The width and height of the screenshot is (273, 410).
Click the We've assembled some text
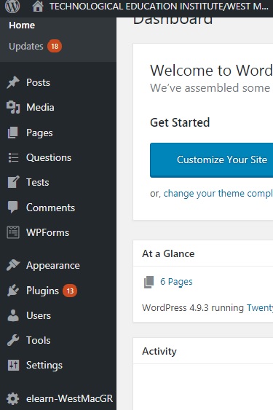tap(210, 88)
